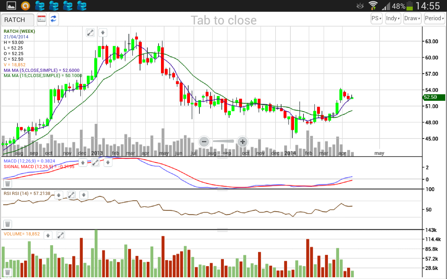Open the Indy indicators dropdown
This screenshot has height=279, width=447.
tap(393, 18)
